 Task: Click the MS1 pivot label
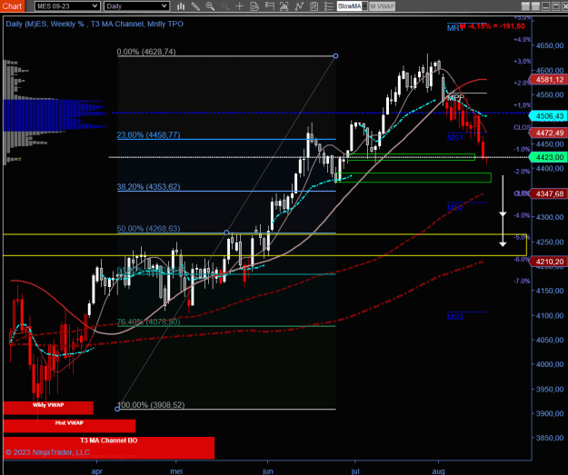point(455,137)
